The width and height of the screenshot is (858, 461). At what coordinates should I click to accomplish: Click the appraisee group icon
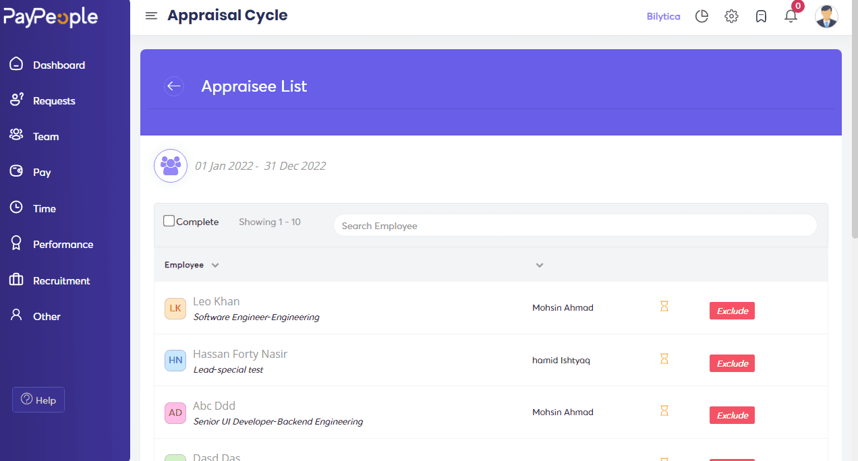click(171, 166)
